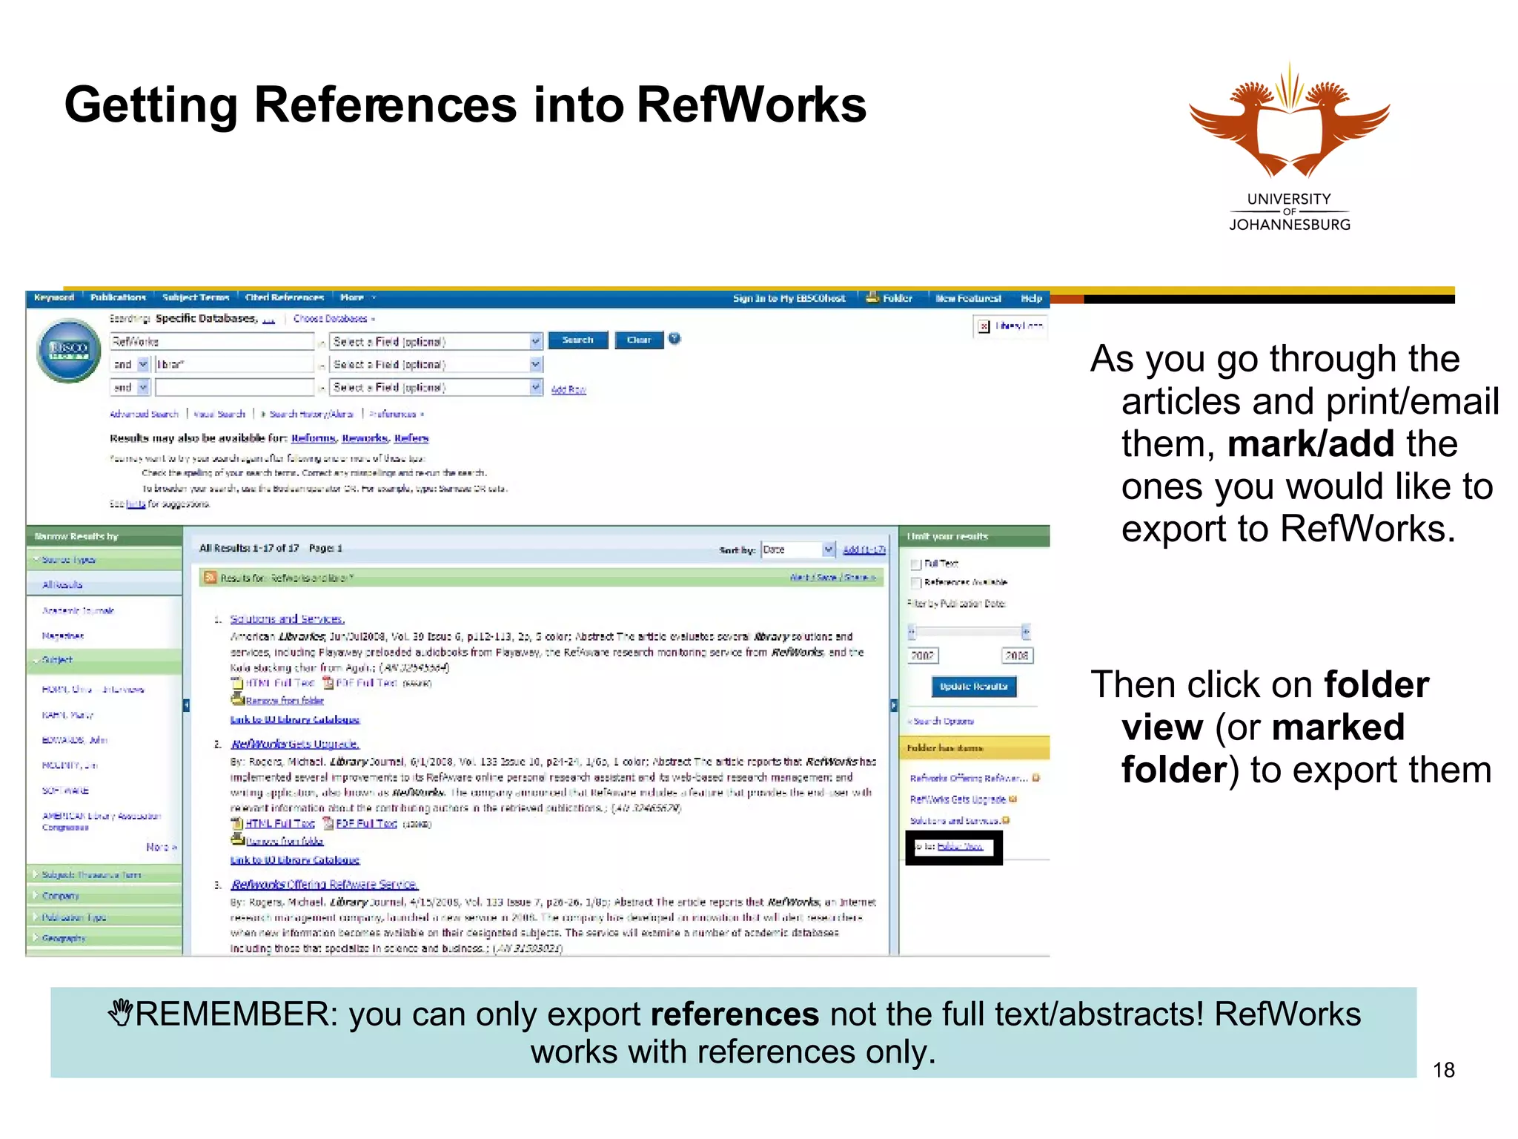Viewport: 1518px width, 1139px height.
Task: Open the More menu
Action: (x=358, y=297)
